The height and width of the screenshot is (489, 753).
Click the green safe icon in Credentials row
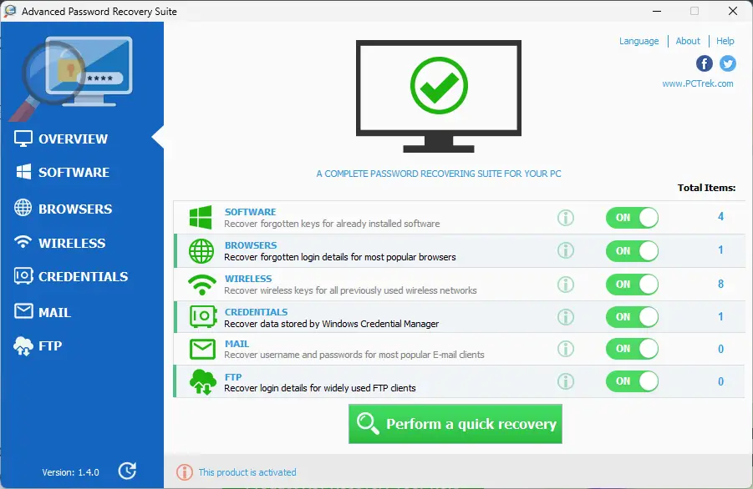coord(202,316)
